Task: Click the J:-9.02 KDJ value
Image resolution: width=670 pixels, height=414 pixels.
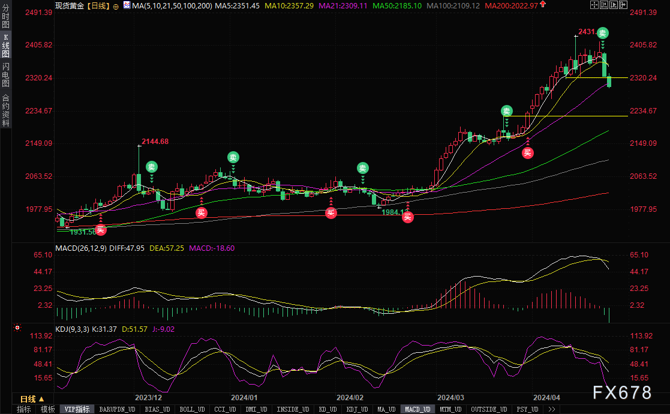Action: coord(163,329)
